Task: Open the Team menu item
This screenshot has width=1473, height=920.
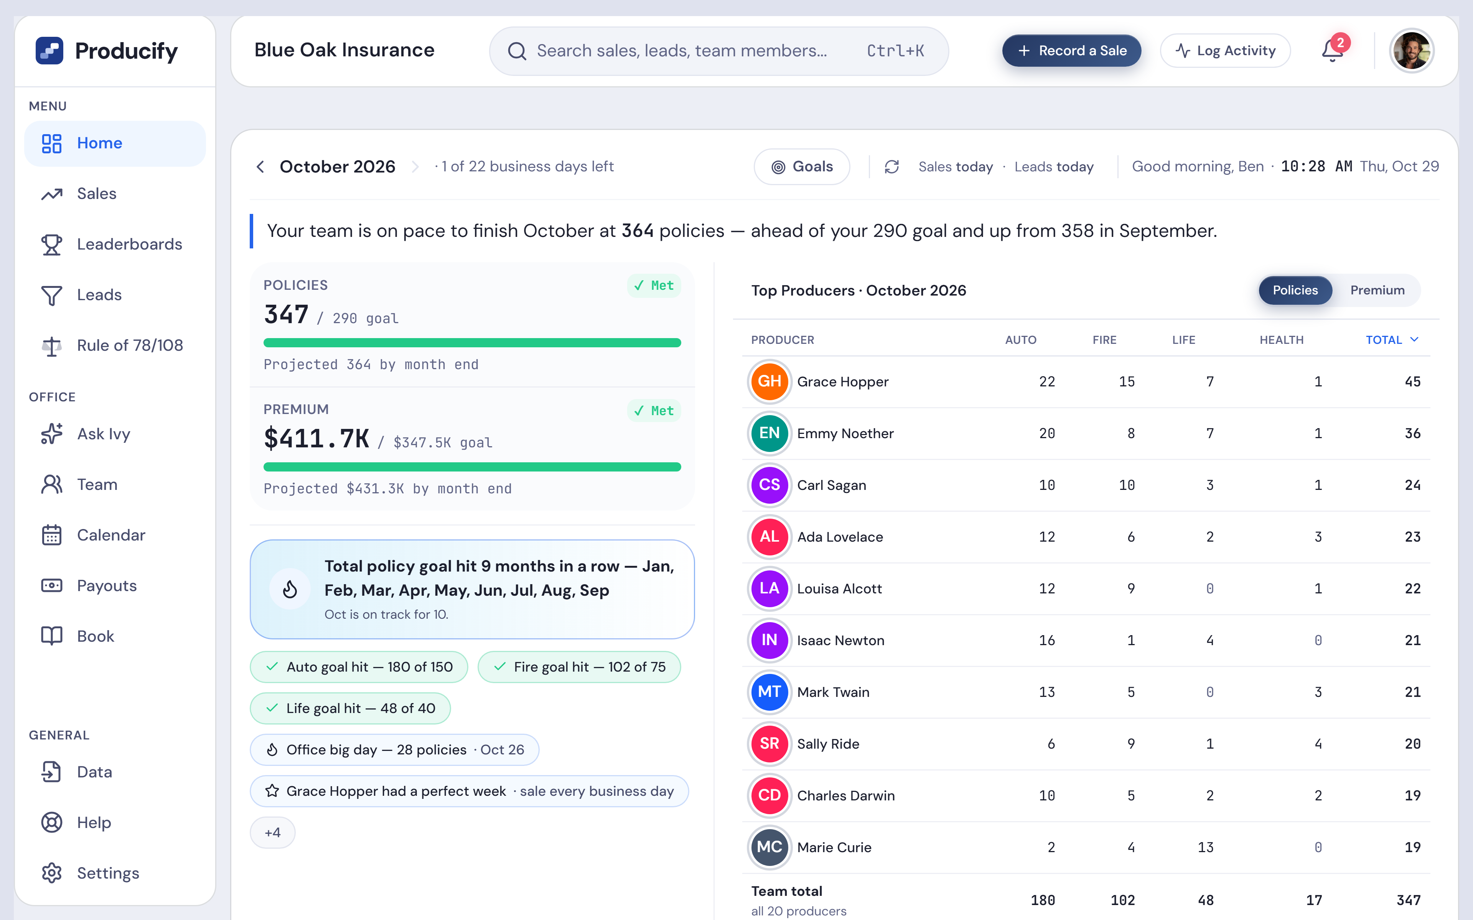Action: [115, 484]
